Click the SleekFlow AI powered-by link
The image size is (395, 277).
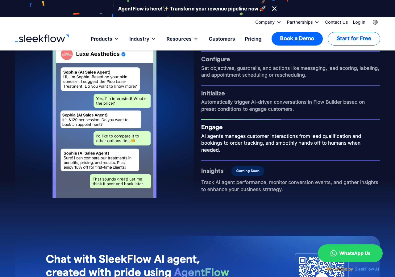tap(367, 269)
